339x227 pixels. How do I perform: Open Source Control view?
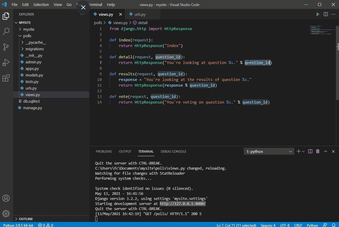6,47
